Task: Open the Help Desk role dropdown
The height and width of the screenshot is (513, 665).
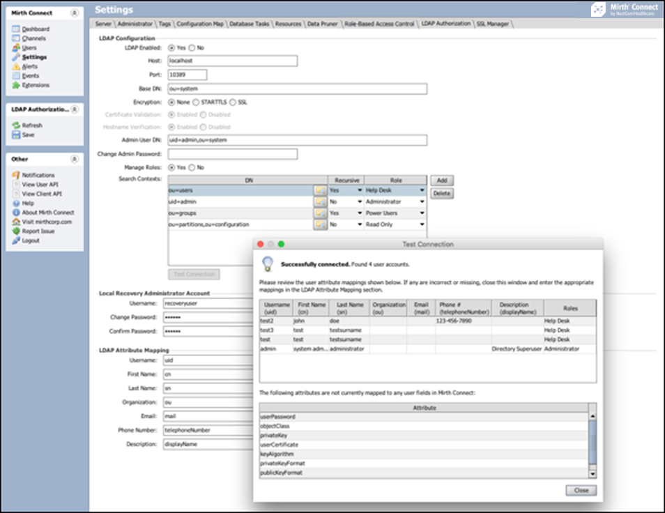Action: (422, 190)
